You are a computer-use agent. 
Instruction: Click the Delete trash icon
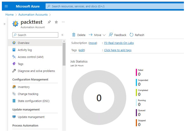tap(74, 35)
